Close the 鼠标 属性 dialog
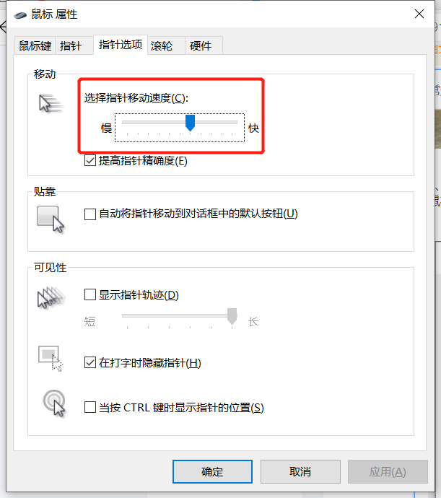 [x=419, y=14]
